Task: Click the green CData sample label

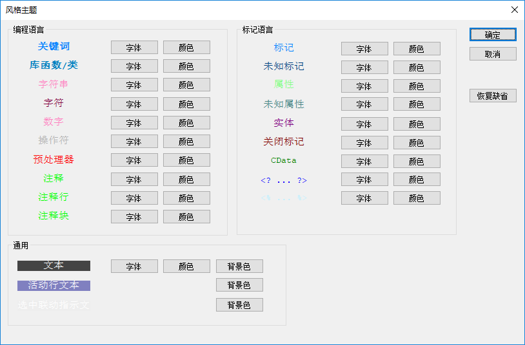Action: coord(284,160)
